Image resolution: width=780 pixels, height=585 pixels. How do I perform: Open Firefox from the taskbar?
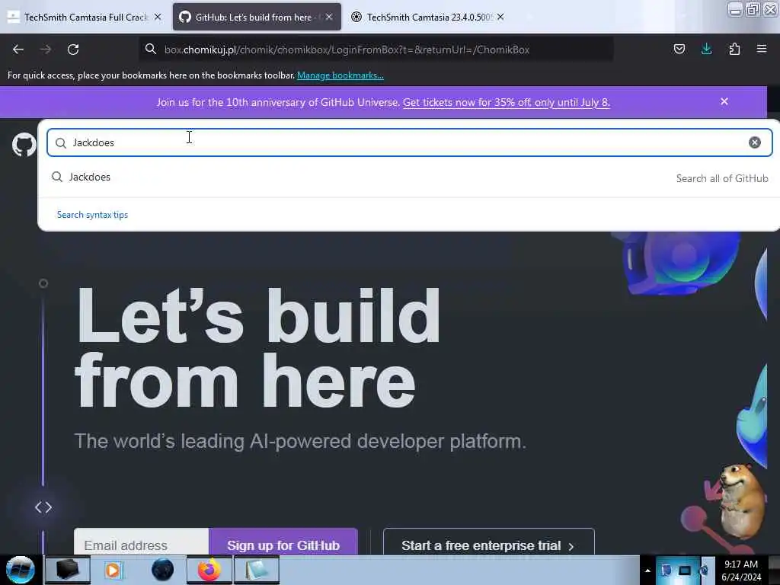pyautogui.click(x=209, y=570)
